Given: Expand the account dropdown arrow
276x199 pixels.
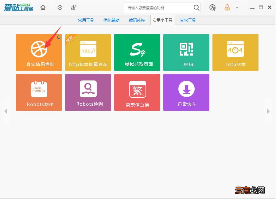Looking at the screenshot, I should 237,8.
